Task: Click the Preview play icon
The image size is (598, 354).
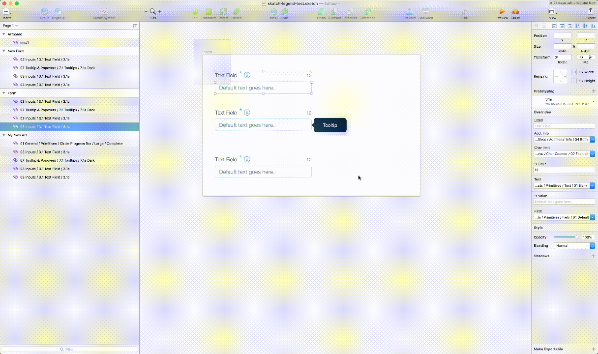Action: pos(502,11)
